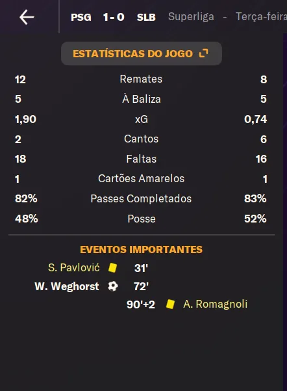Screen dimensions: 287x391
Task: Click the Eventos Importantes heading
Action: [141, 249]
